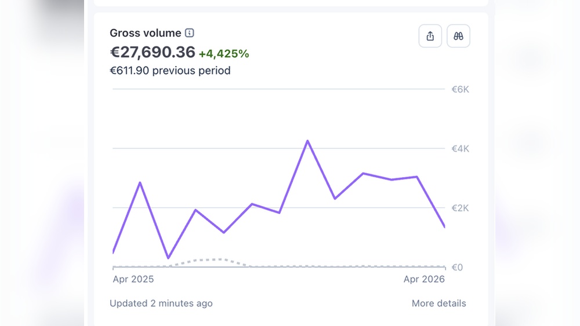This screenshot has height=326, width=580.
Task: Click the Updated 2 minutes ago text
Action: point(161,303)
